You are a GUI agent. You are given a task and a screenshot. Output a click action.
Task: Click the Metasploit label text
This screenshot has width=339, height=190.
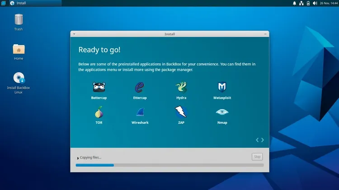click(x=222, y=98)
